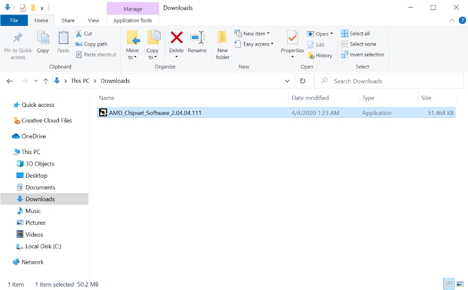The image size is (468, 290).
Task: Open the File menu
Action: pyautogui.click(x=14, y=21)
